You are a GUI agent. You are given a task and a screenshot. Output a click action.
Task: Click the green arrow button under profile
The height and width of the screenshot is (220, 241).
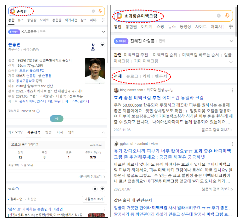coord(57,119)
